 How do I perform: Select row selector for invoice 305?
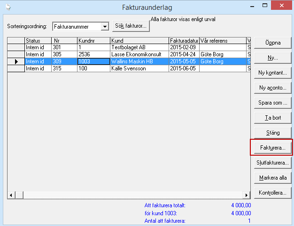click(x=16, y=54)
